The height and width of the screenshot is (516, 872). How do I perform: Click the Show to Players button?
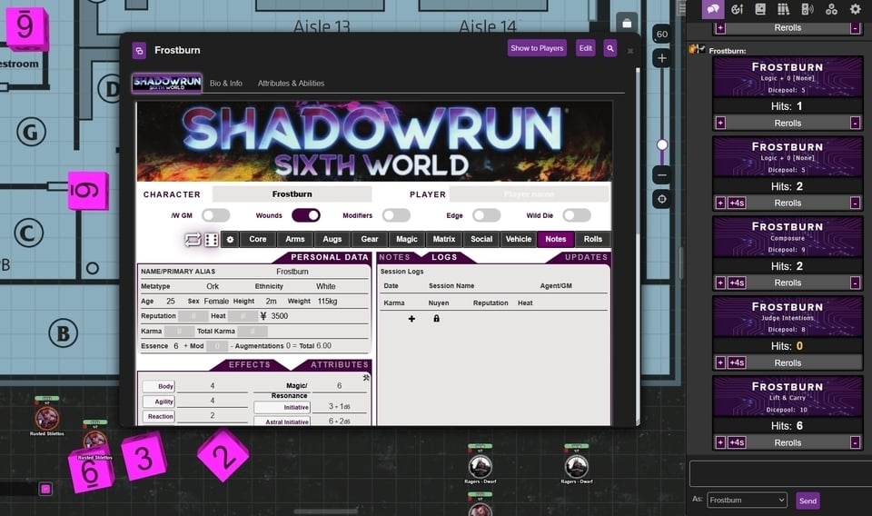click(x=537, y=48)
